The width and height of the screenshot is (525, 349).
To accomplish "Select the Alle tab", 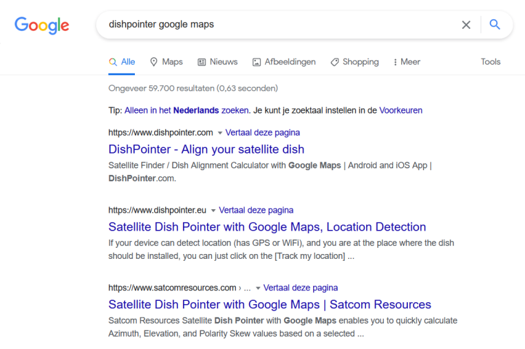I will pos(122,62).
